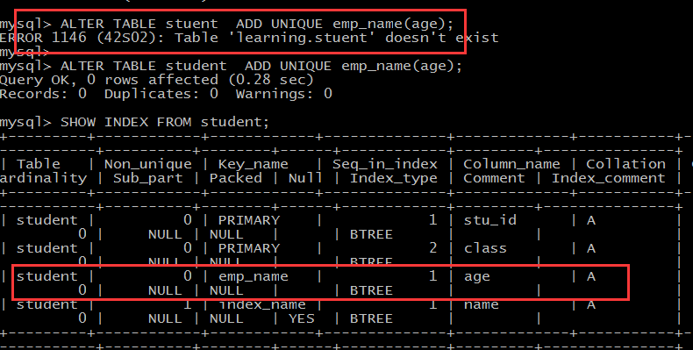This screenshot has height=350, width=693.
Task: Click the 'Column_name' header text
Action: click(511, 164)
